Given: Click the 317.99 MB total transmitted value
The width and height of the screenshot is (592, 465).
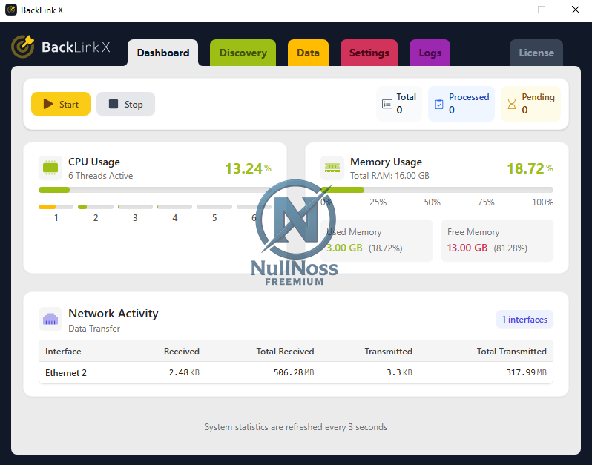Looking at the screenshot, I should coord(526,372).
